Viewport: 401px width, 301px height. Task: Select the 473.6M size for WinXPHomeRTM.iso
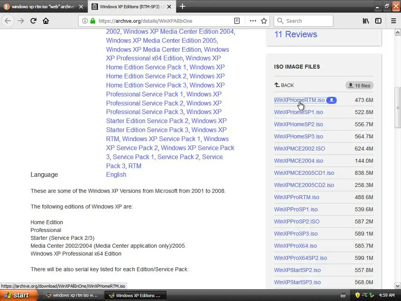(364, 100)
